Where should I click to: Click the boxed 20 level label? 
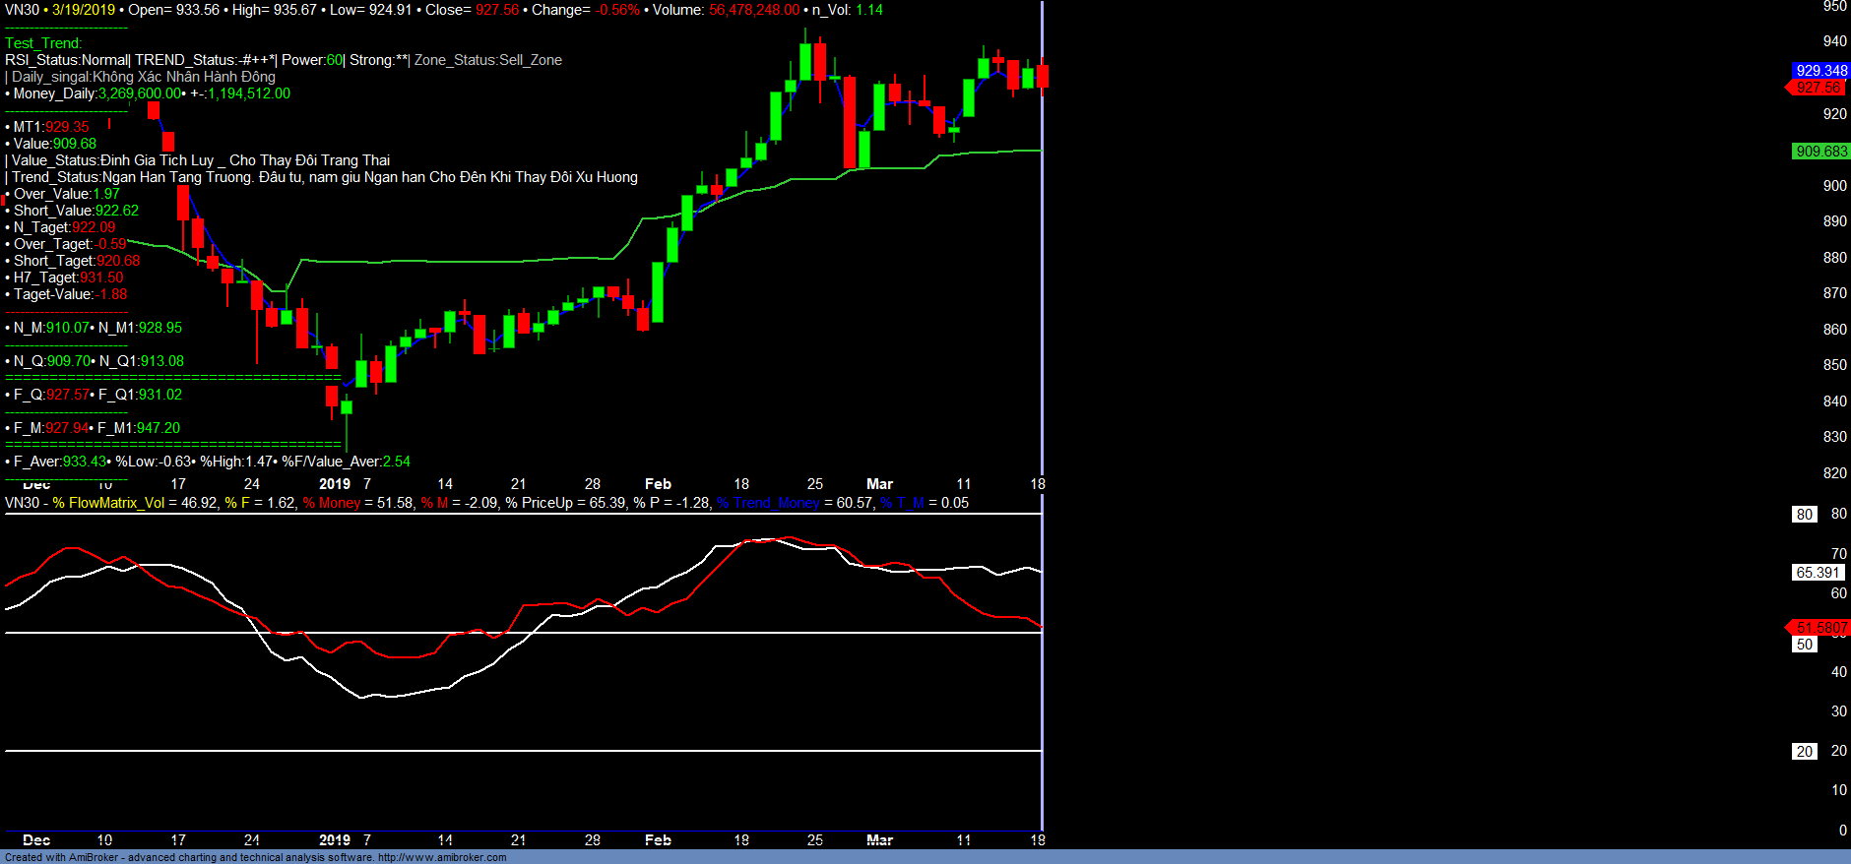tap(1804, 752)
